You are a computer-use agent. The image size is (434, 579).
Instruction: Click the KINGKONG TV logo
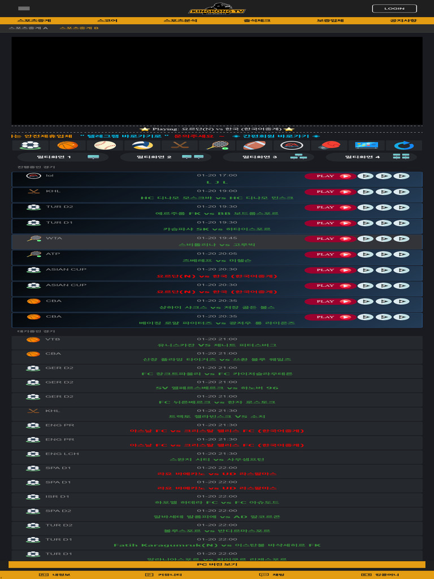(x=217, y=9)
